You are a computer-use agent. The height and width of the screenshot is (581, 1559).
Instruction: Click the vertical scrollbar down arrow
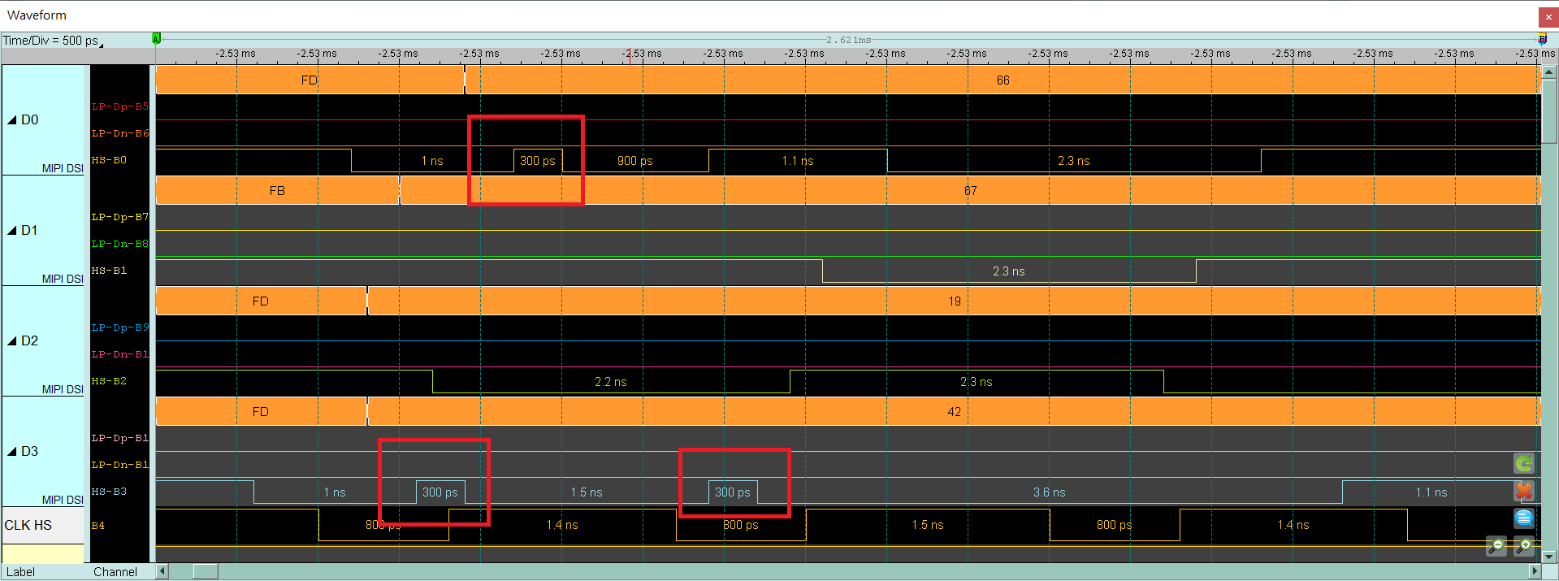1549,557
